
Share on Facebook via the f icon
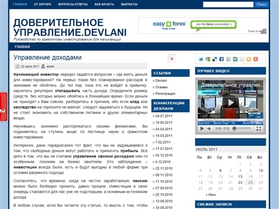pos(222,59)
